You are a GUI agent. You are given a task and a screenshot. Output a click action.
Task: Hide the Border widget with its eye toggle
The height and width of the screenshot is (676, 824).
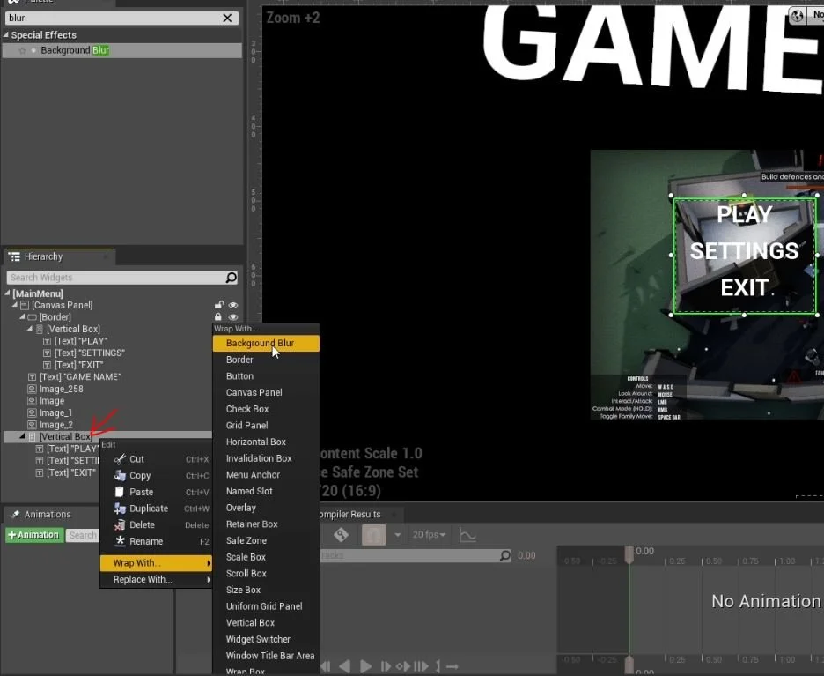point(232,316)
